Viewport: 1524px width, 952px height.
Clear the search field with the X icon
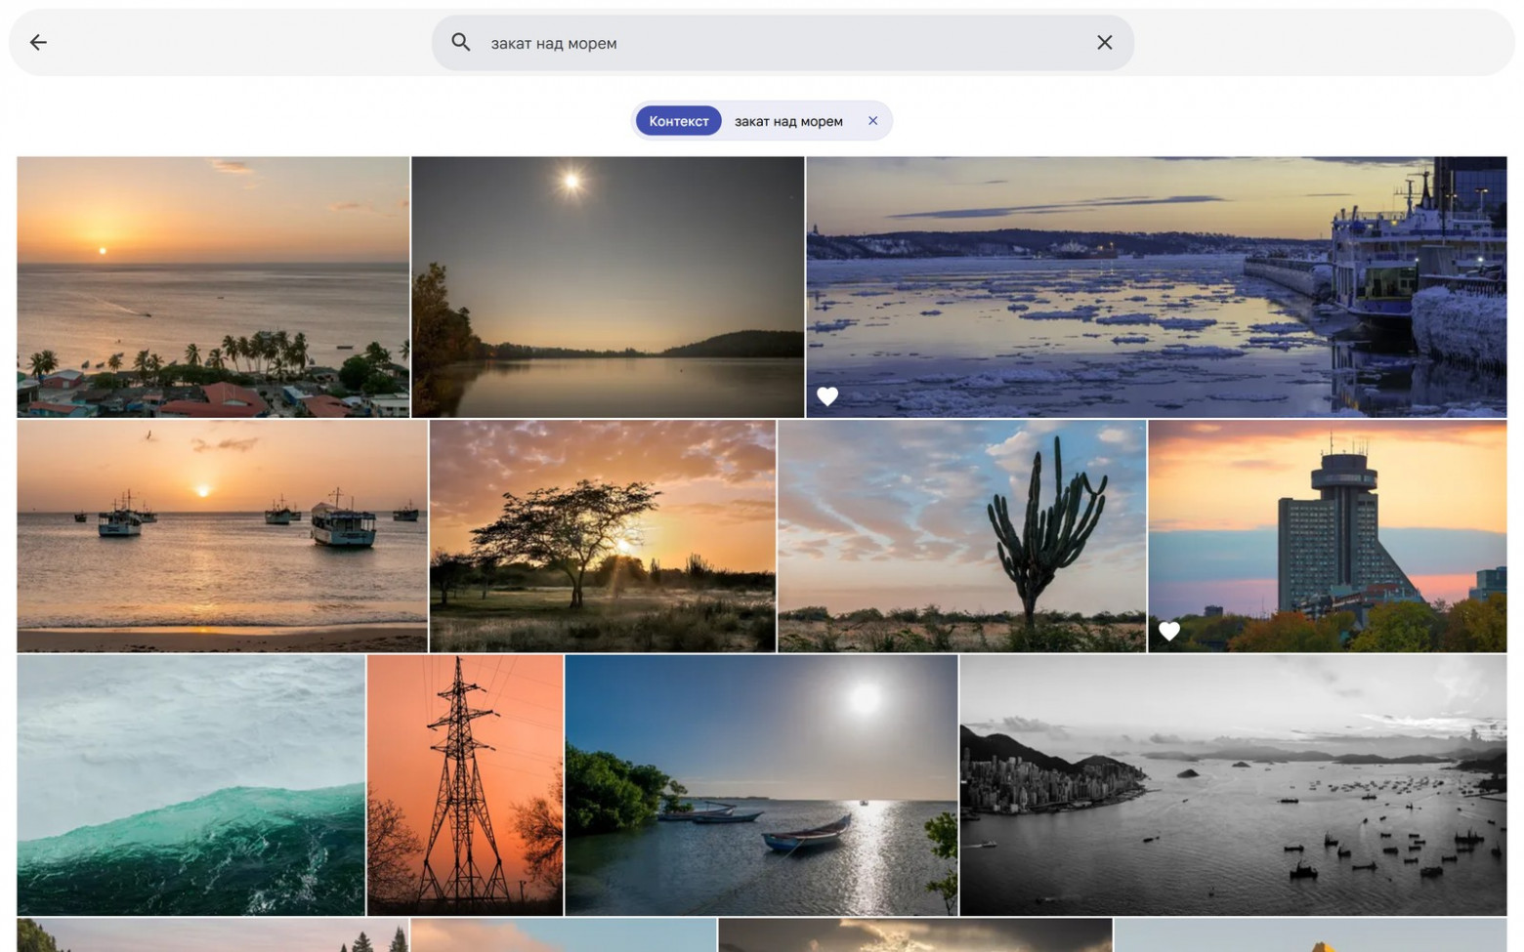click(x=1104, y=42)
